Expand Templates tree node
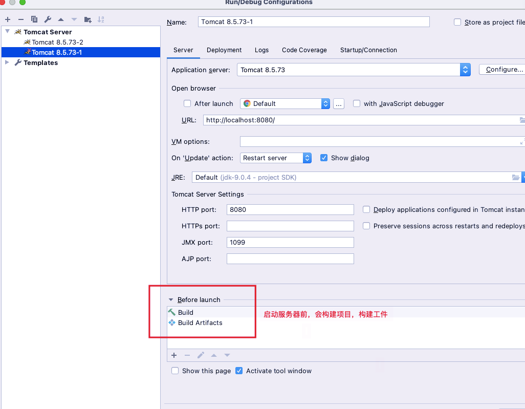 7,62
